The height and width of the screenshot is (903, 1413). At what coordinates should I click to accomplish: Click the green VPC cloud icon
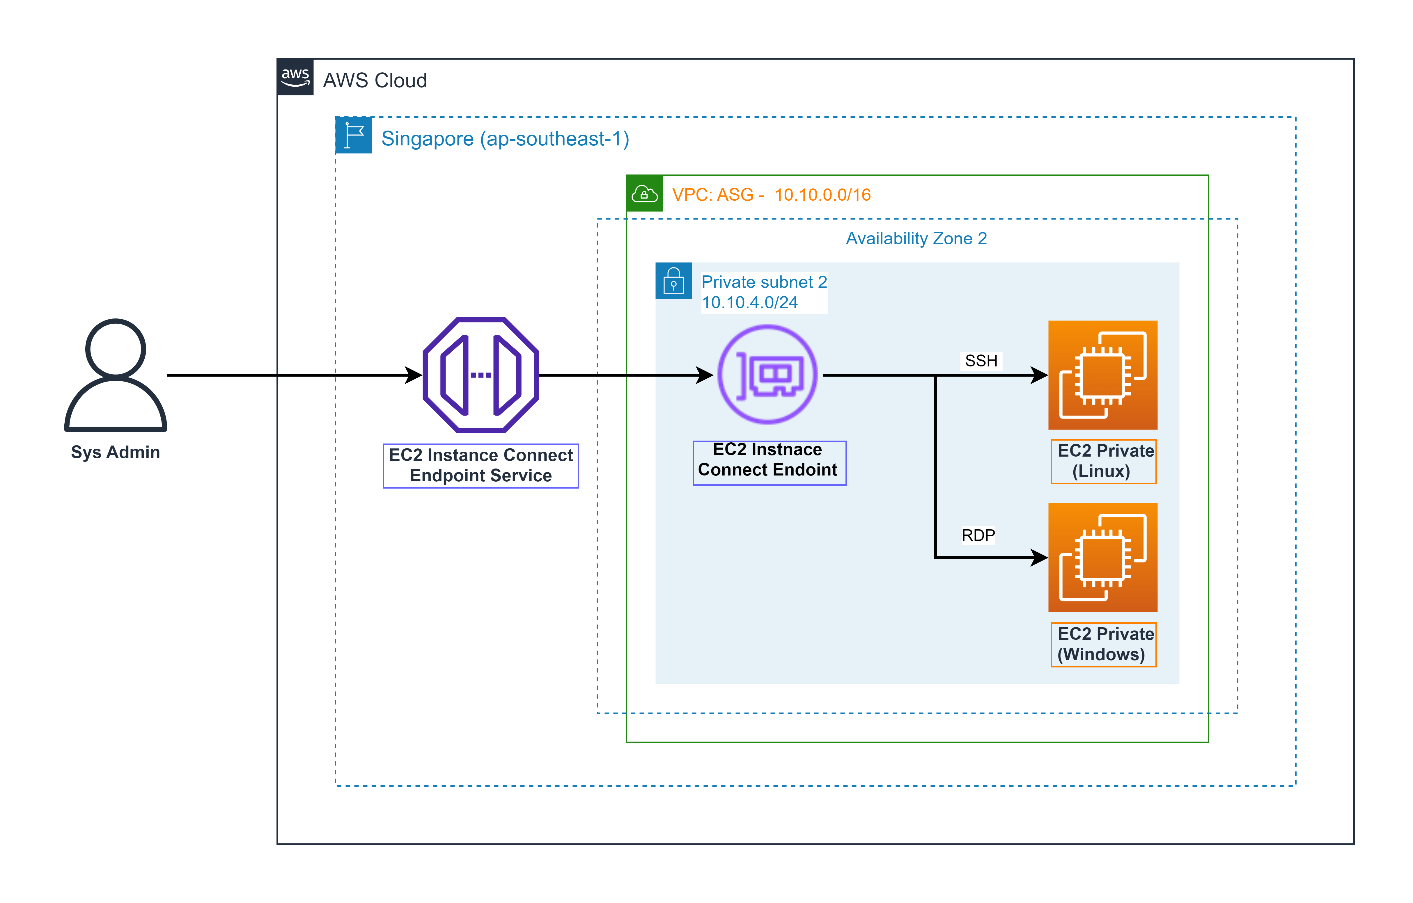pos(644,193)
